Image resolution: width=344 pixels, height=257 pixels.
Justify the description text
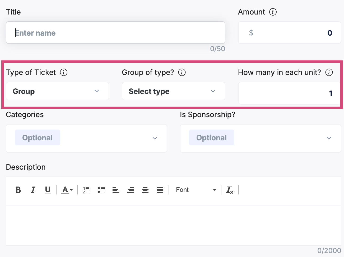click(x=160, y=190)
